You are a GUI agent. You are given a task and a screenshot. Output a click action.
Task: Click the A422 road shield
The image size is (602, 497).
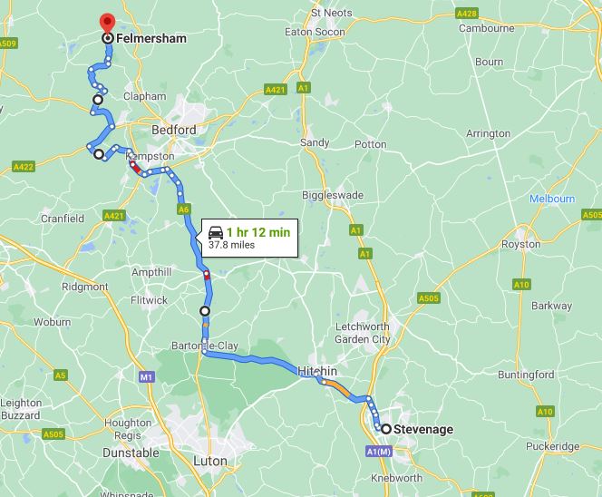coord(24,167)
